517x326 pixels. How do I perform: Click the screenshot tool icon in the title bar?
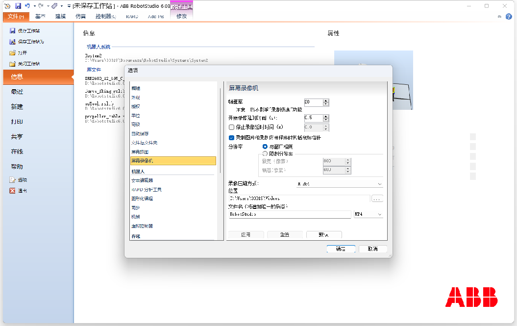(x=55, y=6)
